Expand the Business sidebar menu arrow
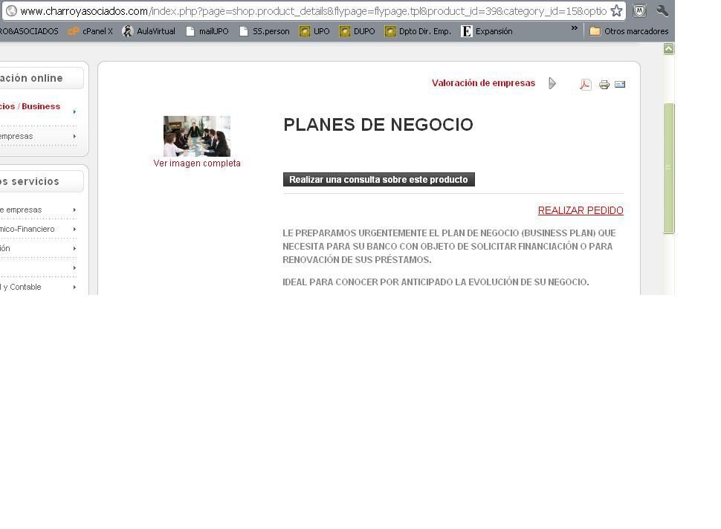This screenshot has width=721, height=529. pyautogui.click(x=74, y=111)
